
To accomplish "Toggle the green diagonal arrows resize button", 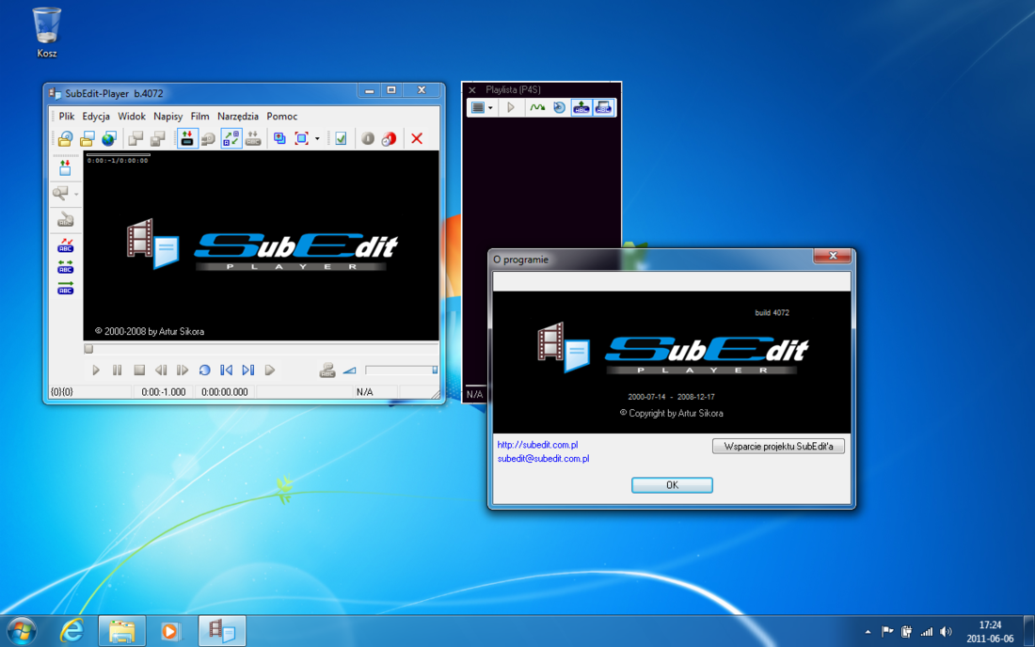I will click(x=231, y=138).
